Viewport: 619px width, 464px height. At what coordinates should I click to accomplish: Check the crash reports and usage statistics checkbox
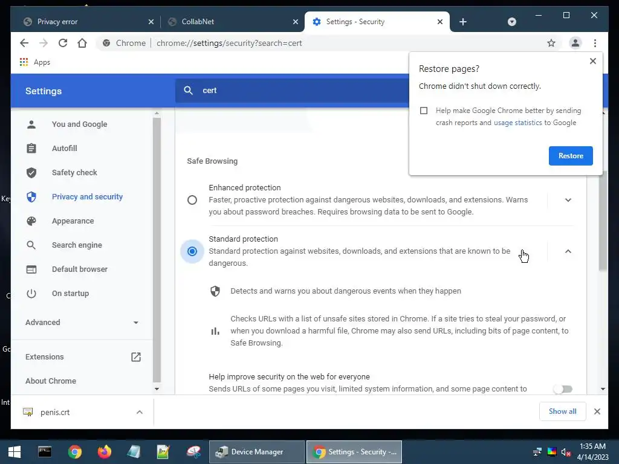[x=424, y=111]
